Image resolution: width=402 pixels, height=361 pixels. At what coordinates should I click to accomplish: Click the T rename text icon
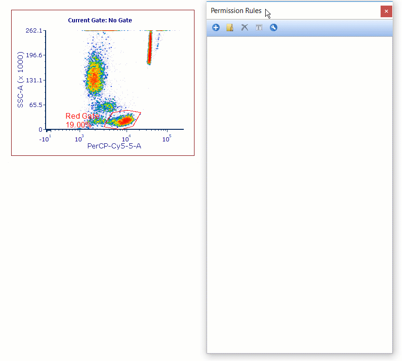pyautogui.click(x=259, y=28)
